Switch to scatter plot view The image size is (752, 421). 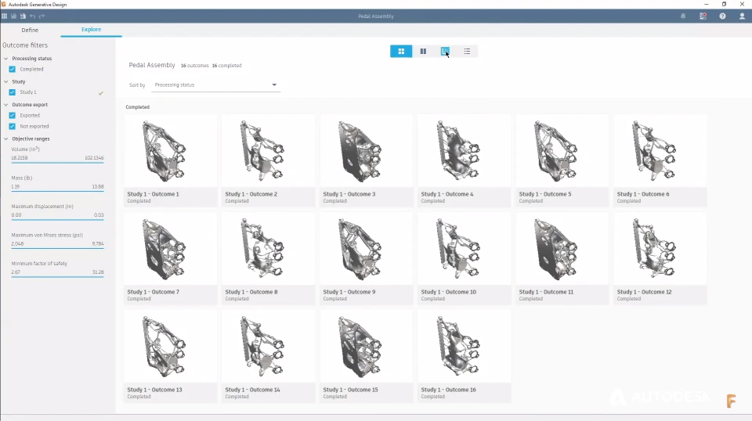click(445, 51)
